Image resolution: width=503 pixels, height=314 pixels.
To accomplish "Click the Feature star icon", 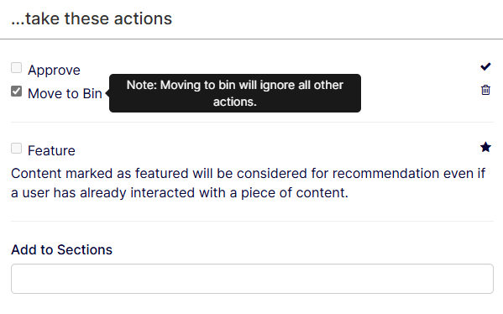I will coord(485,147).
